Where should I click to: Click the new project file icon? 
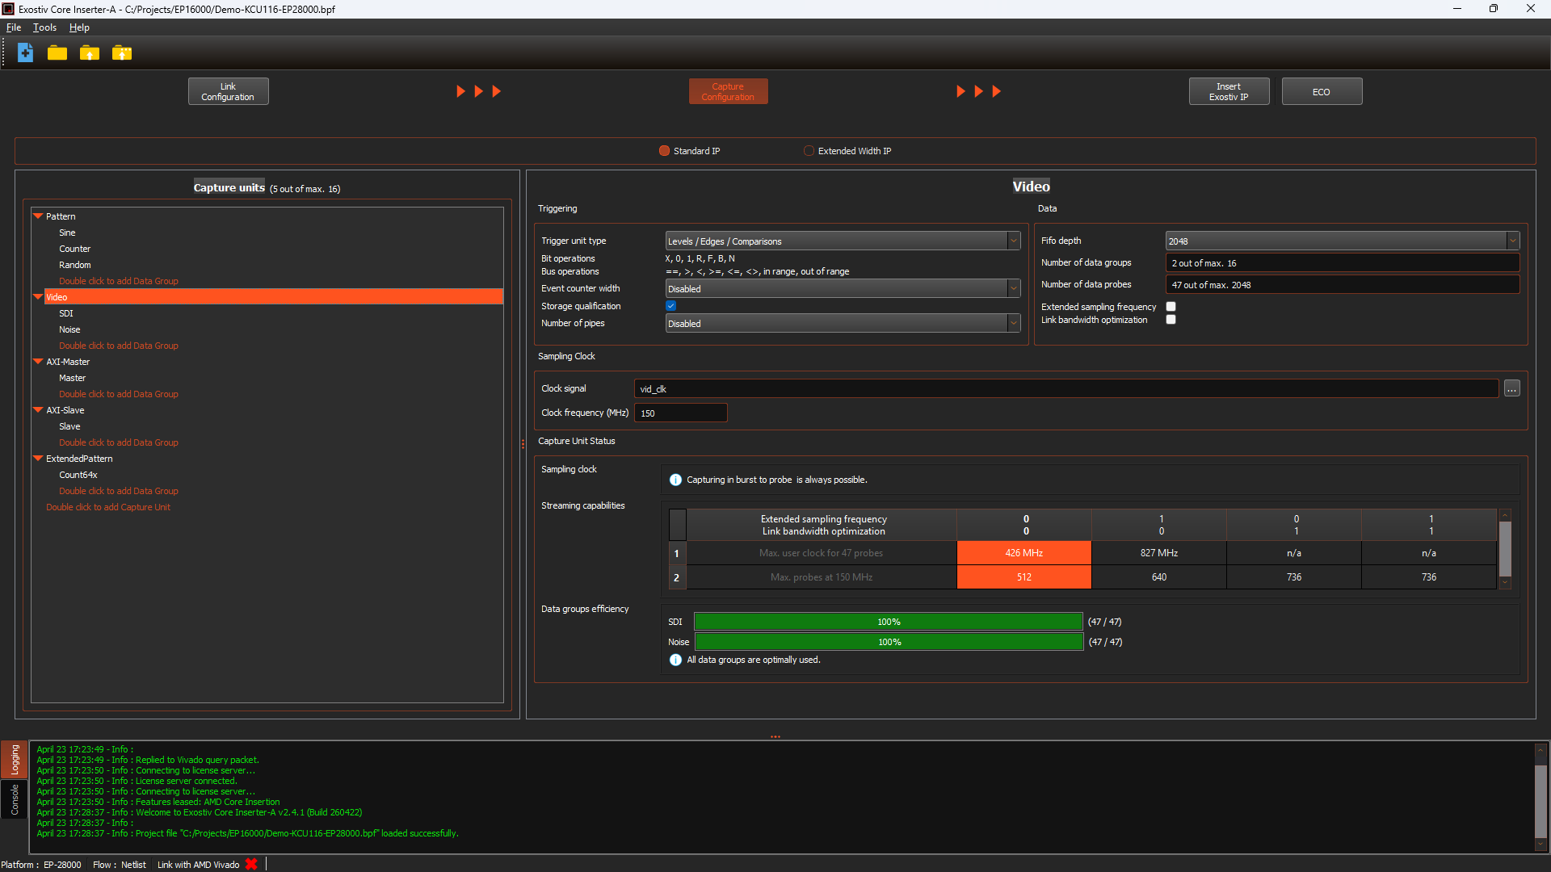point(25,53)
